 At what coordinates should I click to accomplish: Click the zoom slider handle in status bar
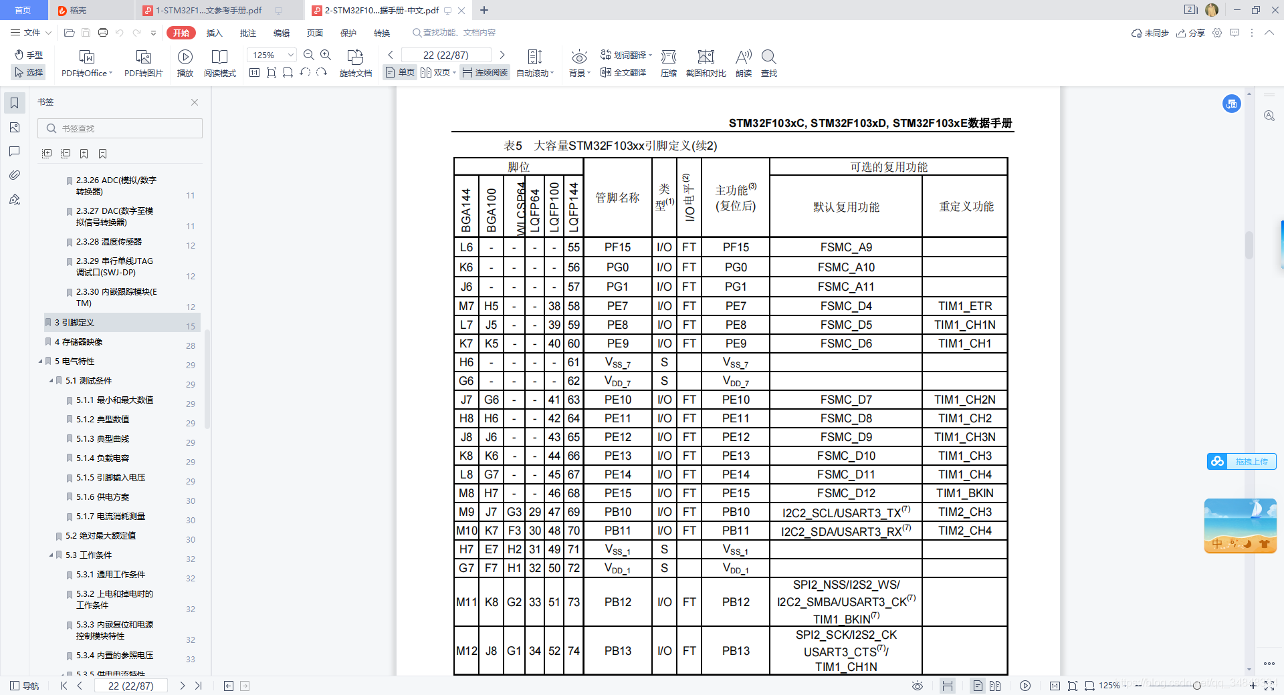(x=1197, y=686)
